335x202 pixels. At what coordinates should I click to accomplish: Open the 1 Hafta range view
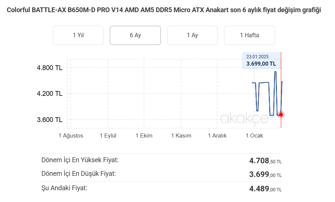pyautogui.click(x=249, y=35)
